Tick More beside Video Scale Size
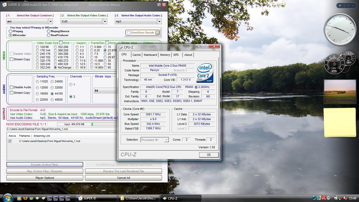This screenshot has width=359, height=202. pos(61,43)
